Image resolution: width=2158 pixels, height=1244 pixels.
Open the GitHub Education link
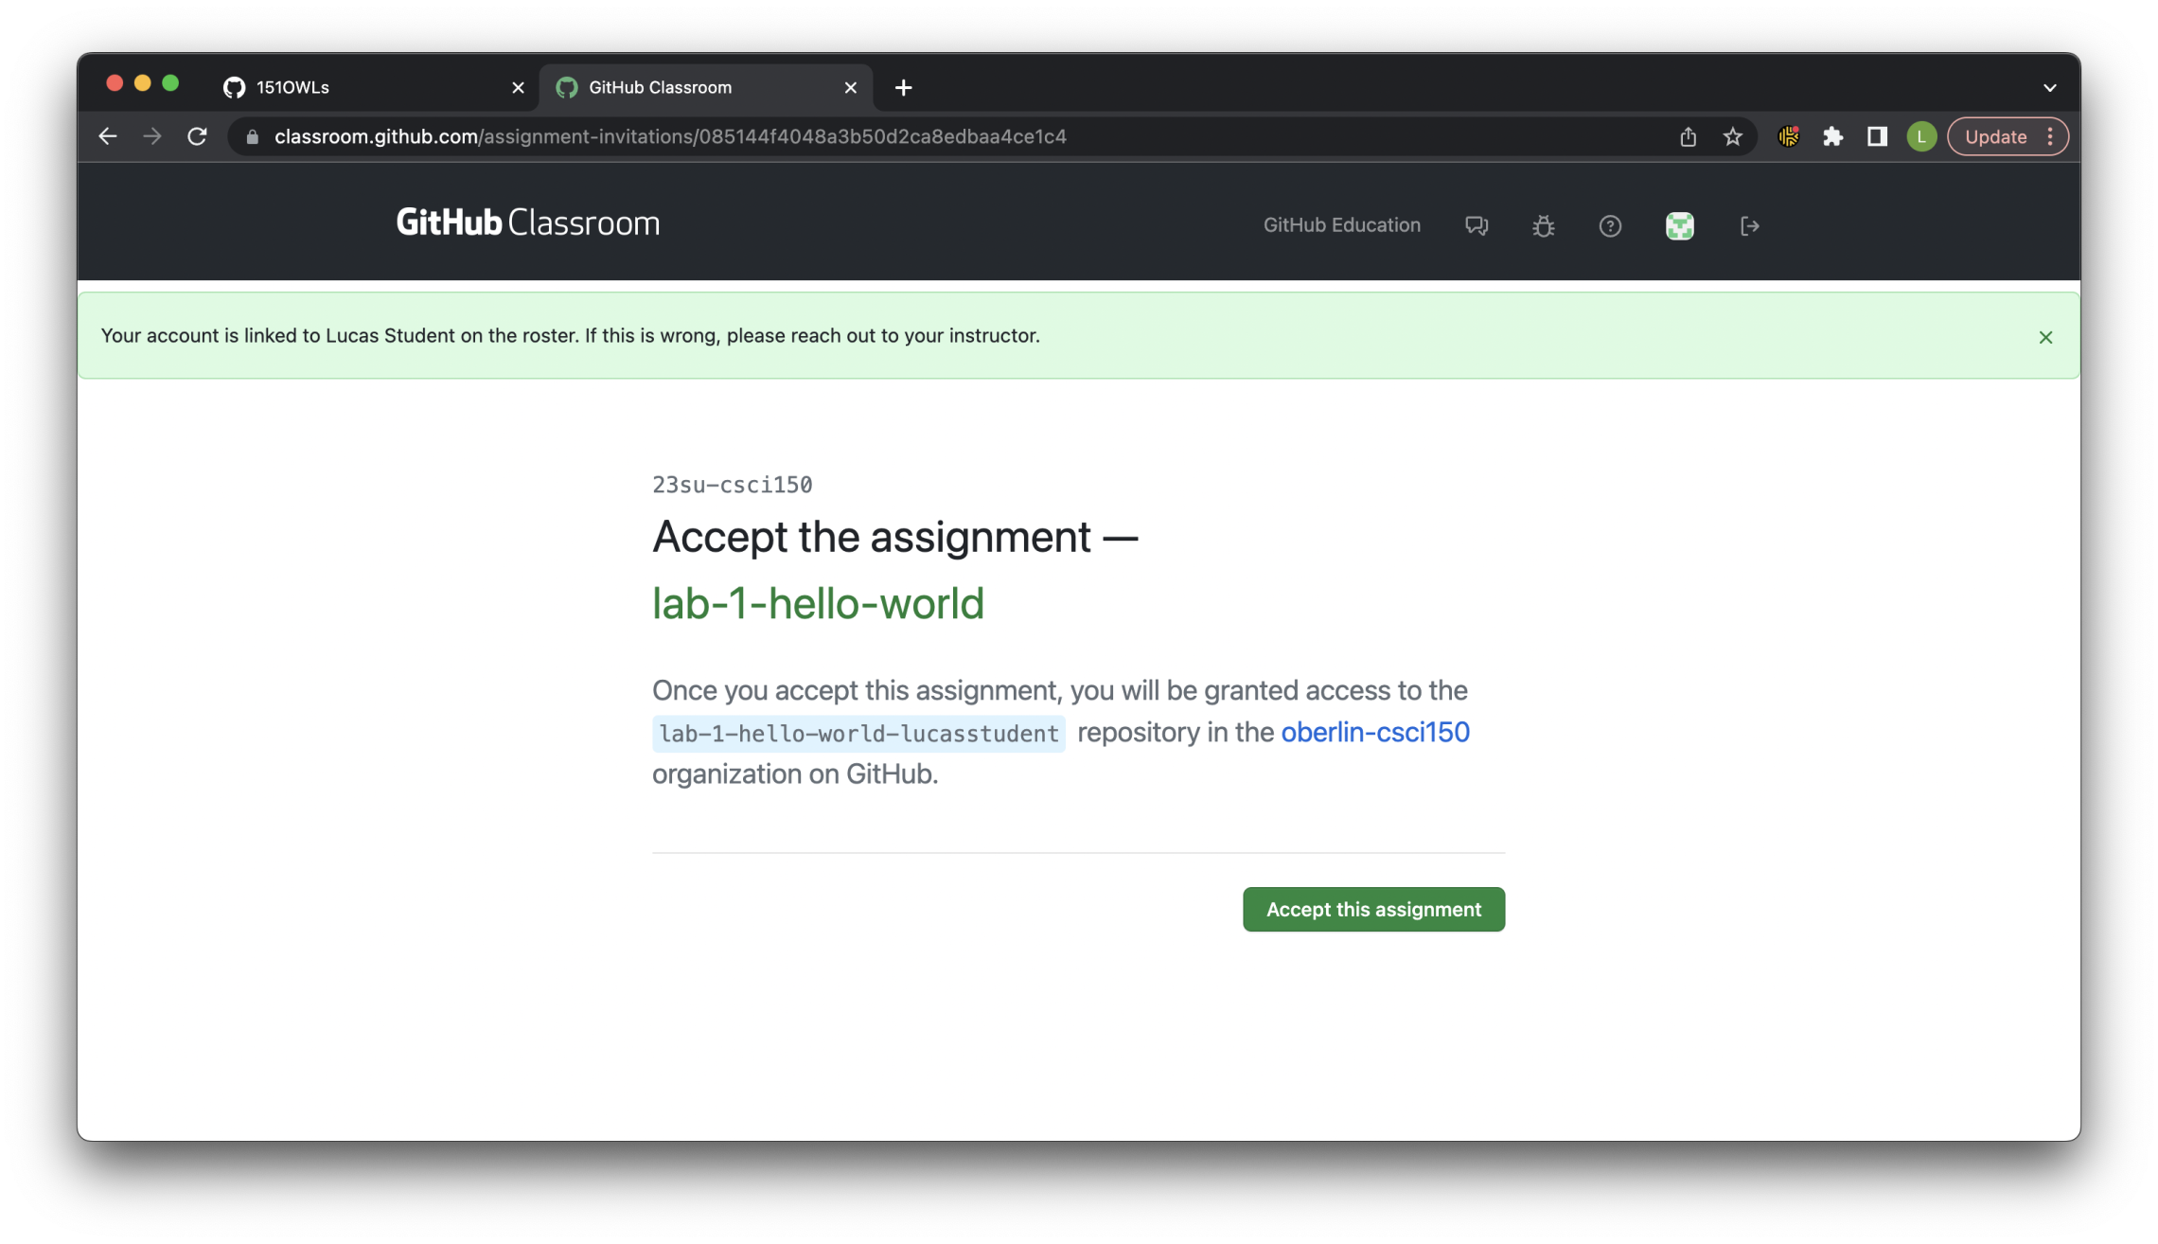click(1341, 225)
